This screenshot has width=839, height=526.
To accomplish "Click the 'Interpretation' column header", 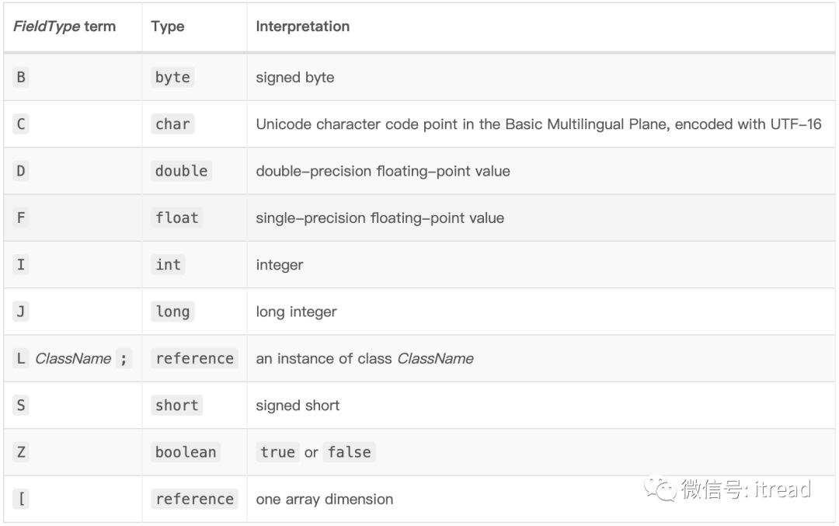I will tap(303, 26).
